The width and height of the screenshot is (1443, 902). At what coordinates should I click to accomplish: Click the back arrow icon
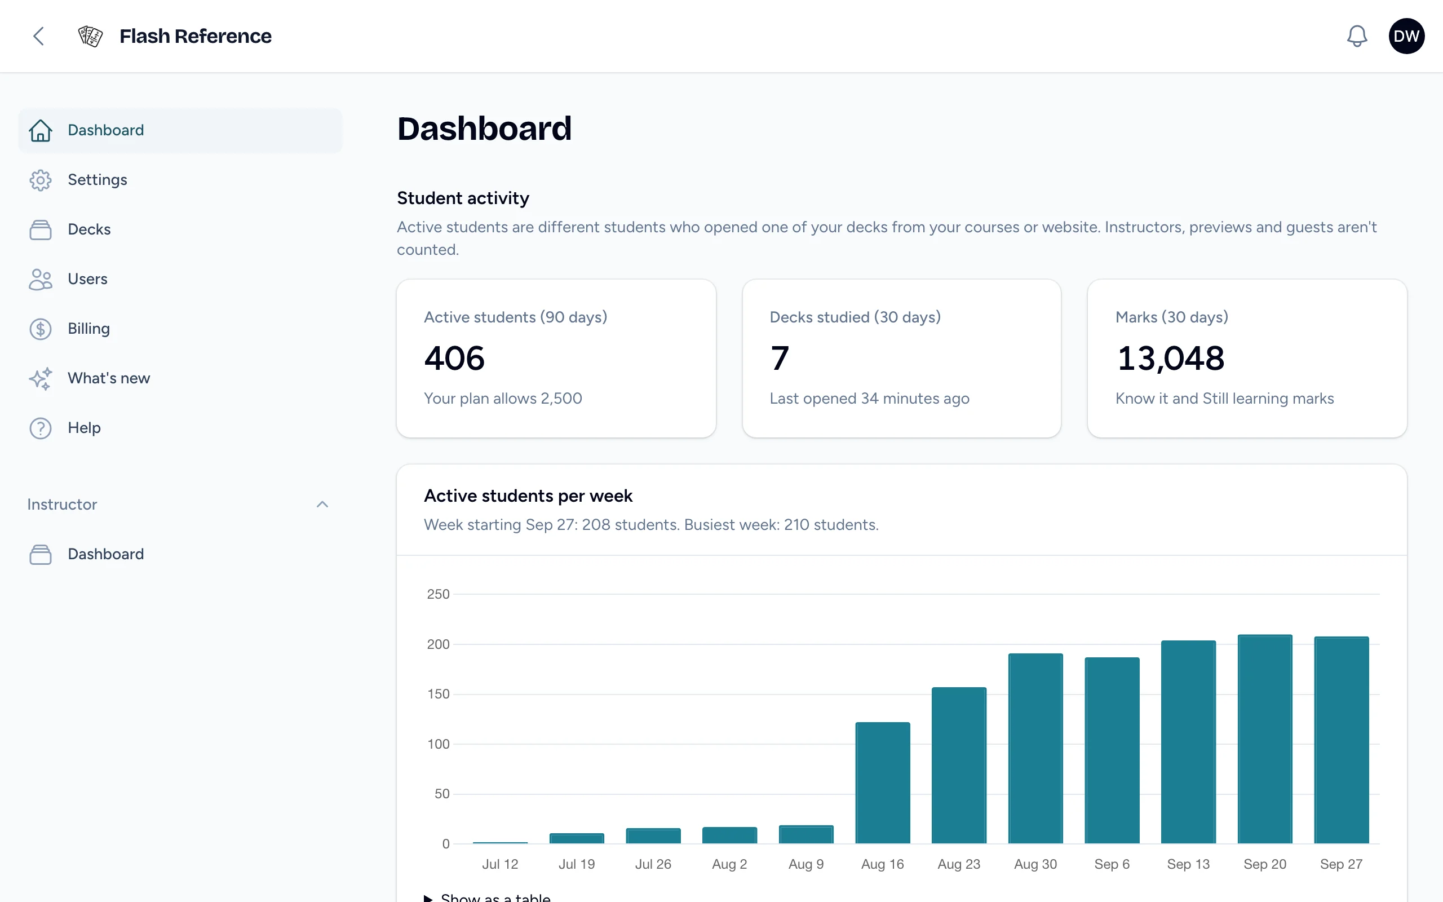point(39,36)
